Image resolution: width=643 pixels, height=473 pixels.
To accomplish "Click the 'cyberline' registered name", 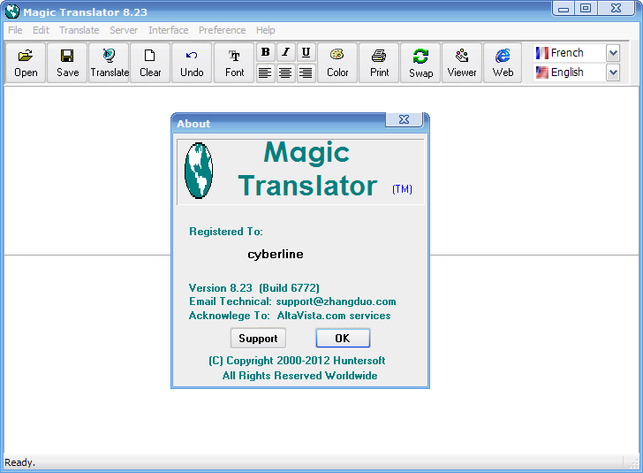I will point(276,254).
